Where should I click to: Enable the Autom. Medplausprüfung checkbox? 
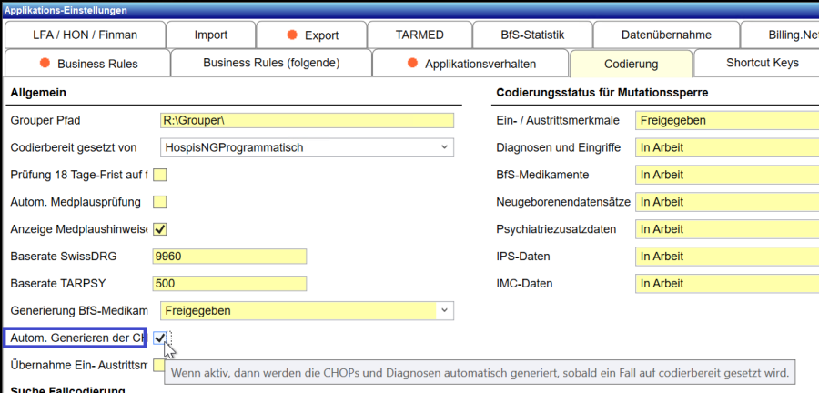160,202
